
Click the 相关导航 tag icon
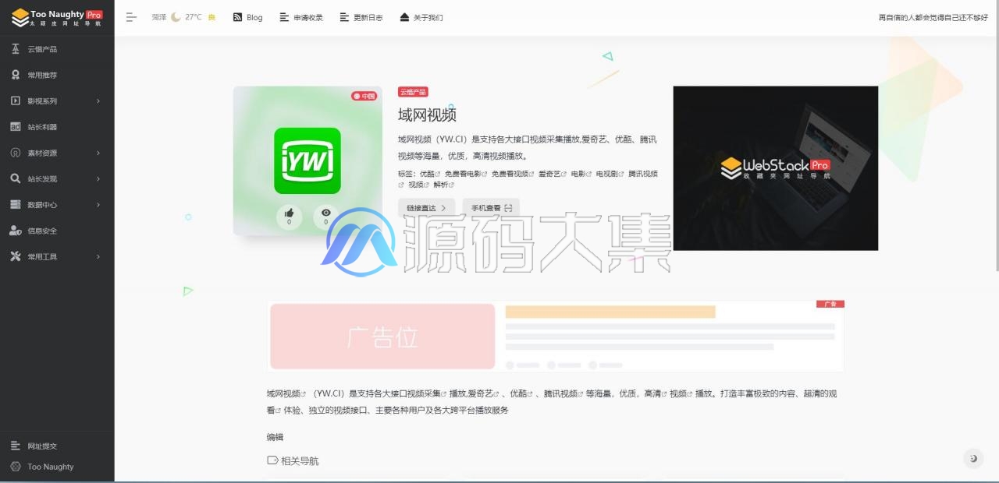(272, 460)
